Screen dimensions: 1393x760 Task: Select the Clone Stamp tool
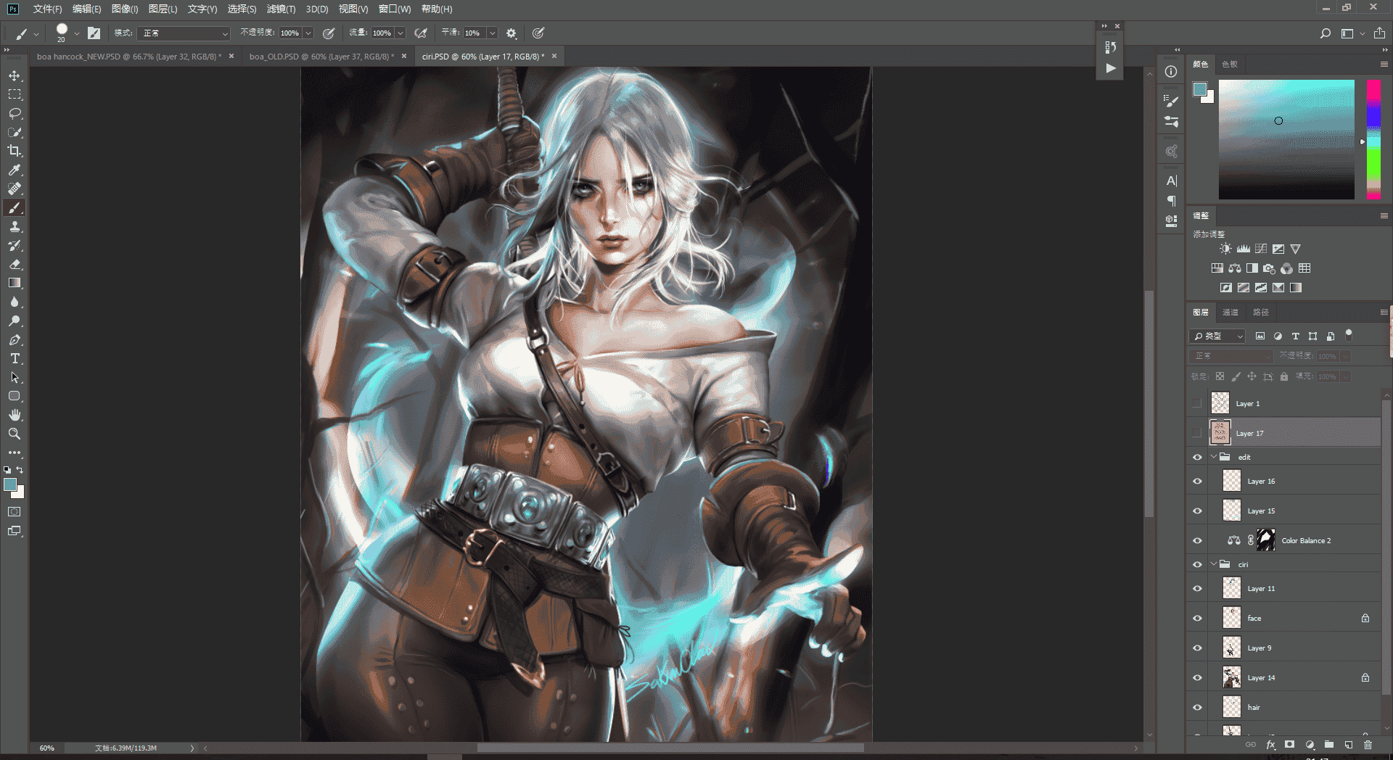pyautogui.click(x=15, y=226)
